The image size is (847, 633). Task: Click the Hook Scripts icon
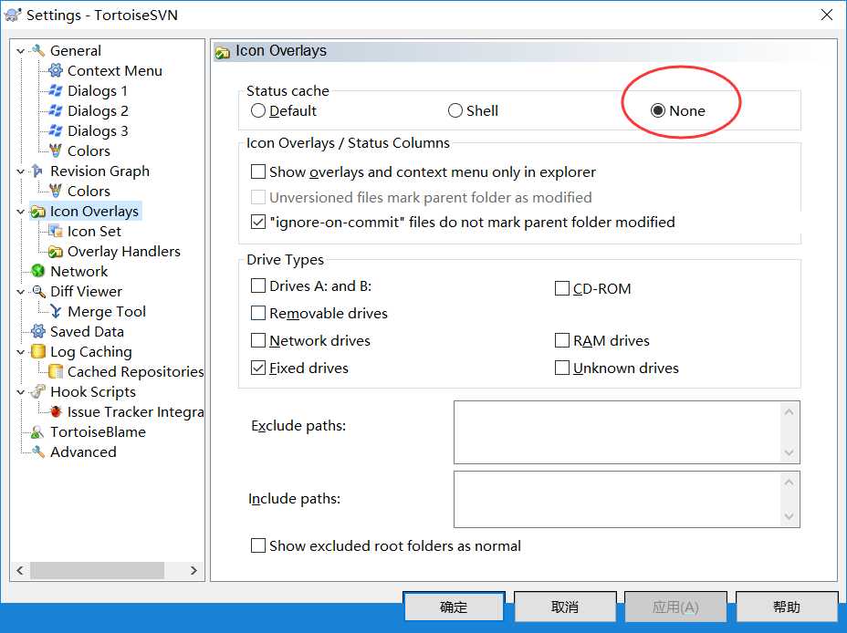coord(37,392)
